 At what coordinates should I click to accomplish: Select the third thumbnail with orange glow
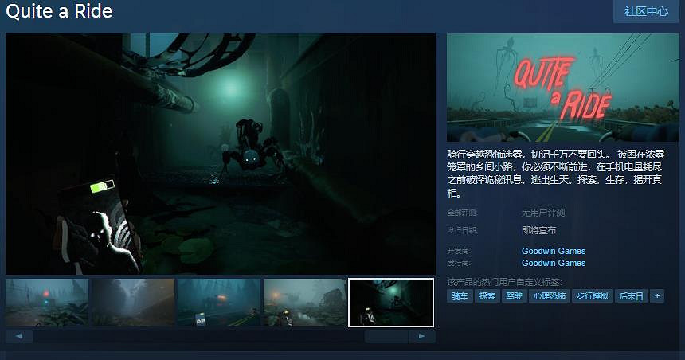[219, 303]
